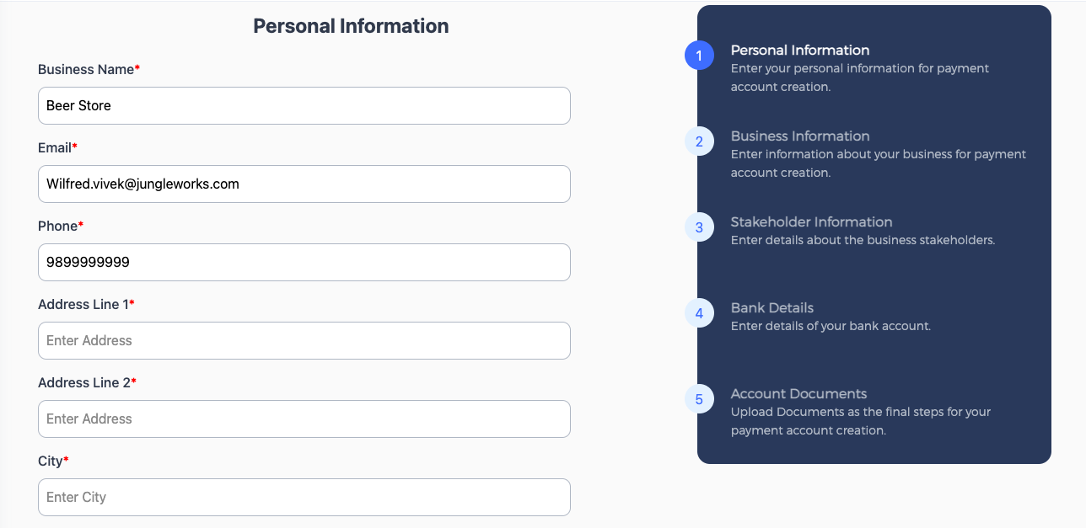
Task: Click the Upload Documents description text
Action: pos(861,421)
